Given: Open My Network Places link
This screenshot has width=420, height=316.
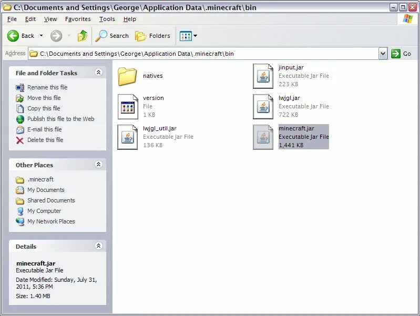Looking at the screenshot, I should pos(51,221).
